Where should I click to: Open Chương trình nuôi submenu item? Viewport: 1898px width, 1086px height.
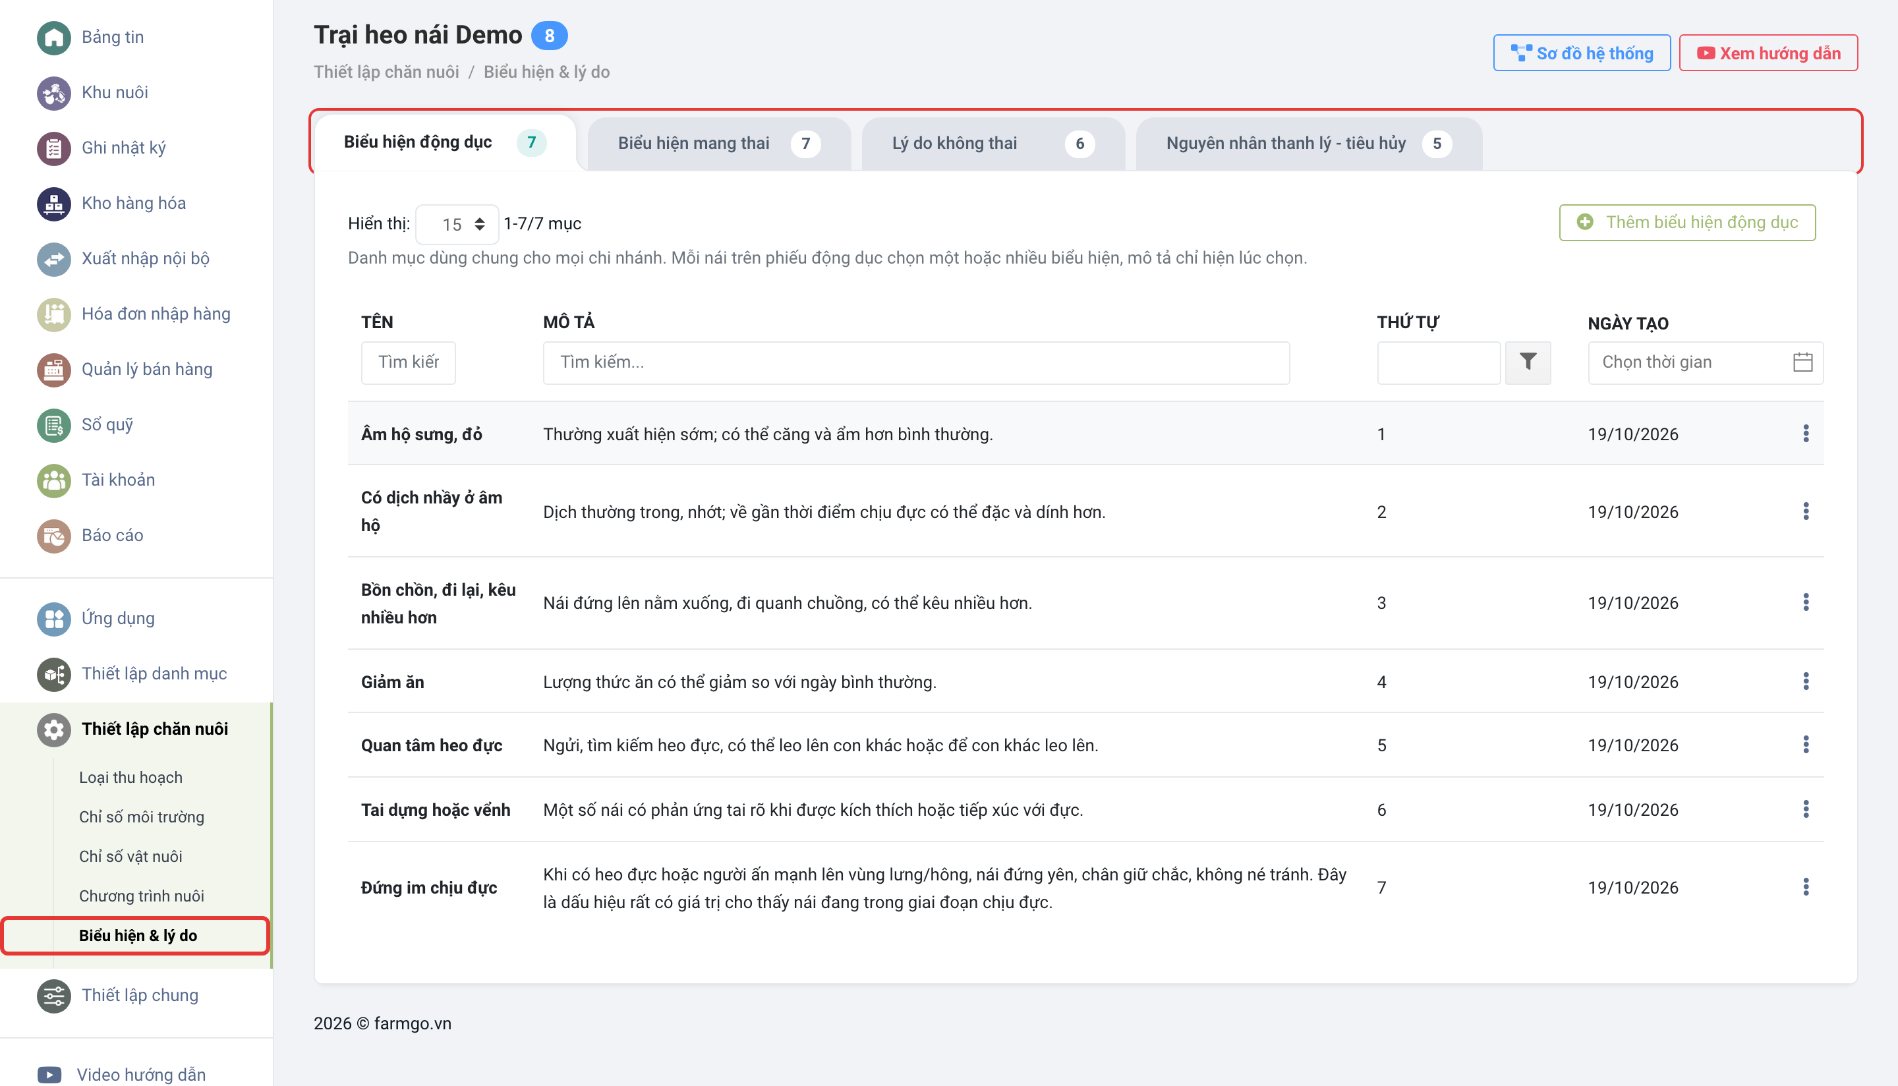(142, 896)
